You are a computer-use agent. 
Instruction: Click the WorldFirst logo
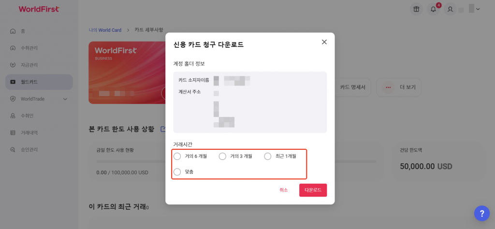tap(39, 9)
